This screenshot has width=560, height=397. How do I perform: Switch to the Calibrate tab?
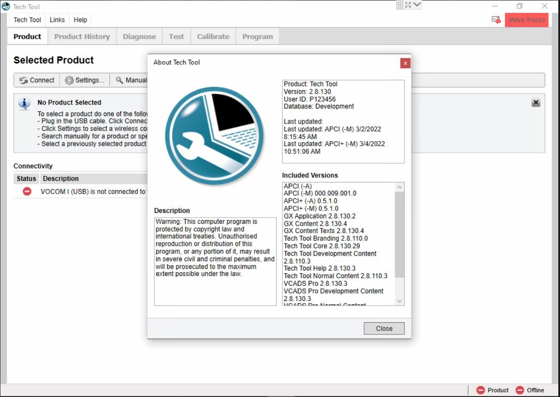(213, 36)
